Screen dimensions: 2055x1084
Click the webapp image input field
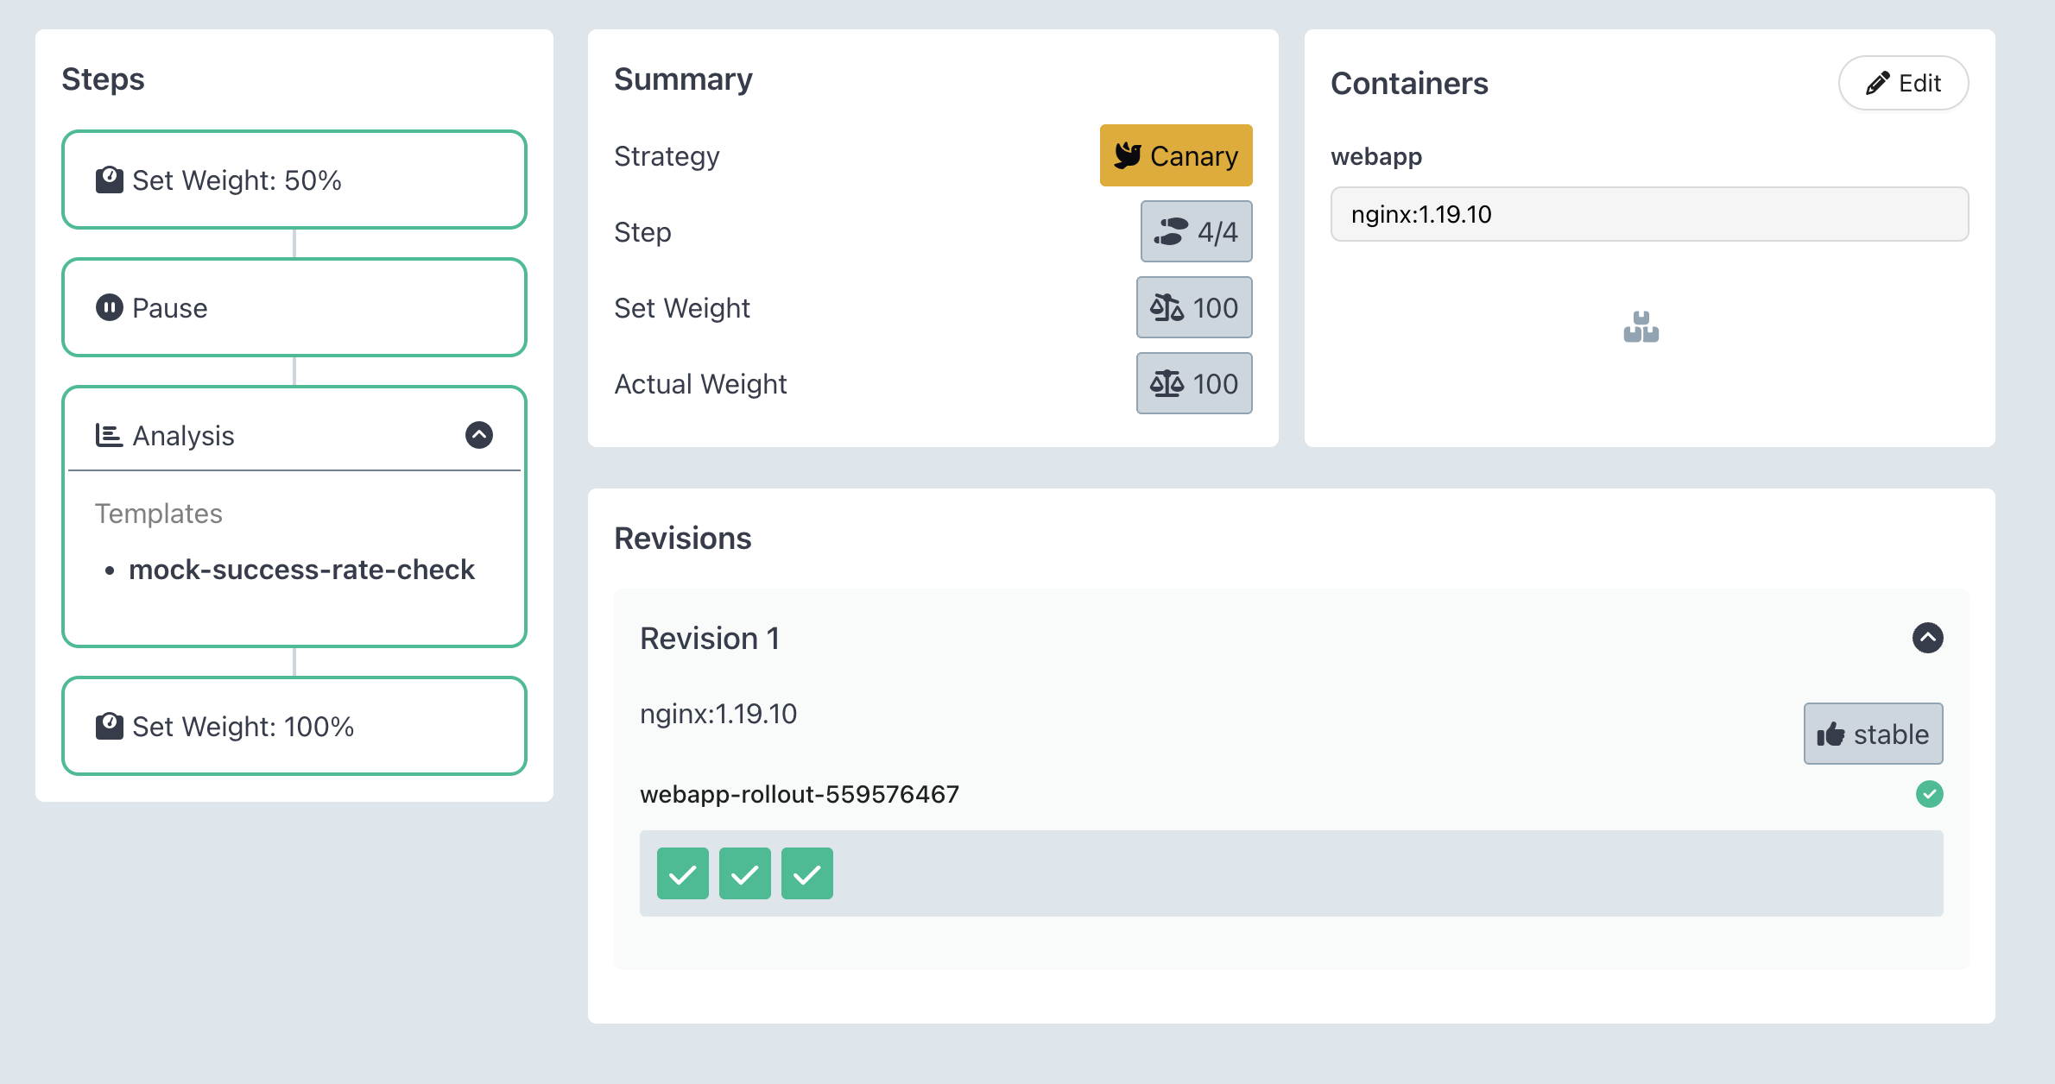(1649, 214)
